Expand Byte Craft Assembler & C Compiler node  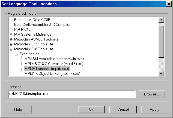[x=11, y=25]
